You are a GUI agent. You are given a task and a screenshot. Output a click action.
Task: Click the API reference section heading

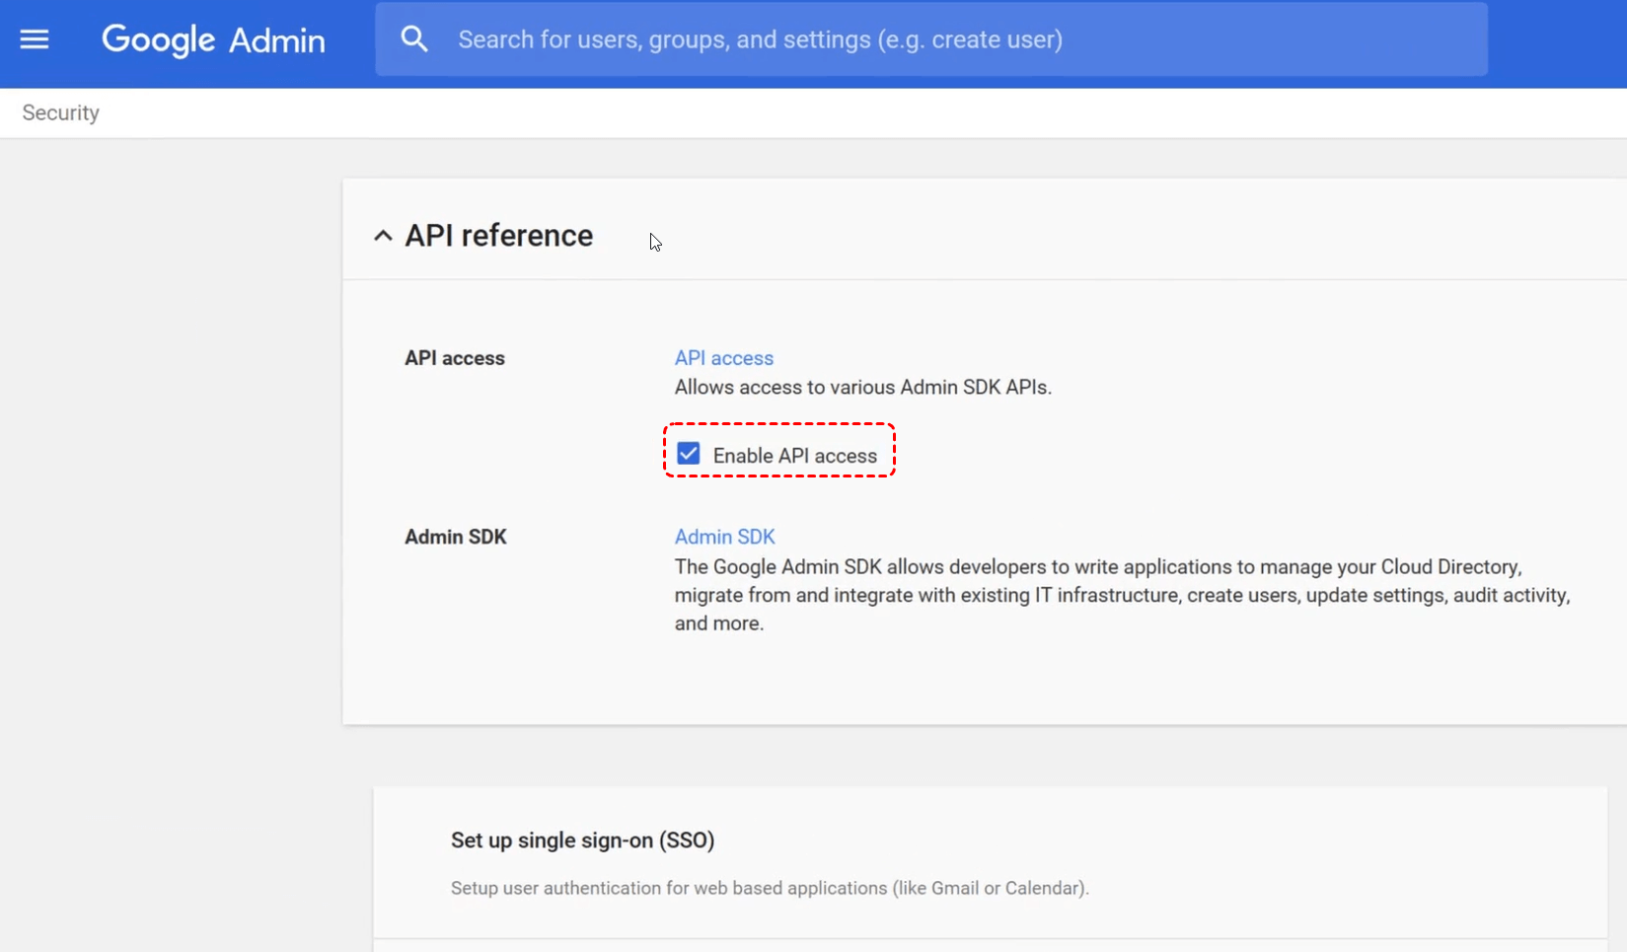coord(498,236)
